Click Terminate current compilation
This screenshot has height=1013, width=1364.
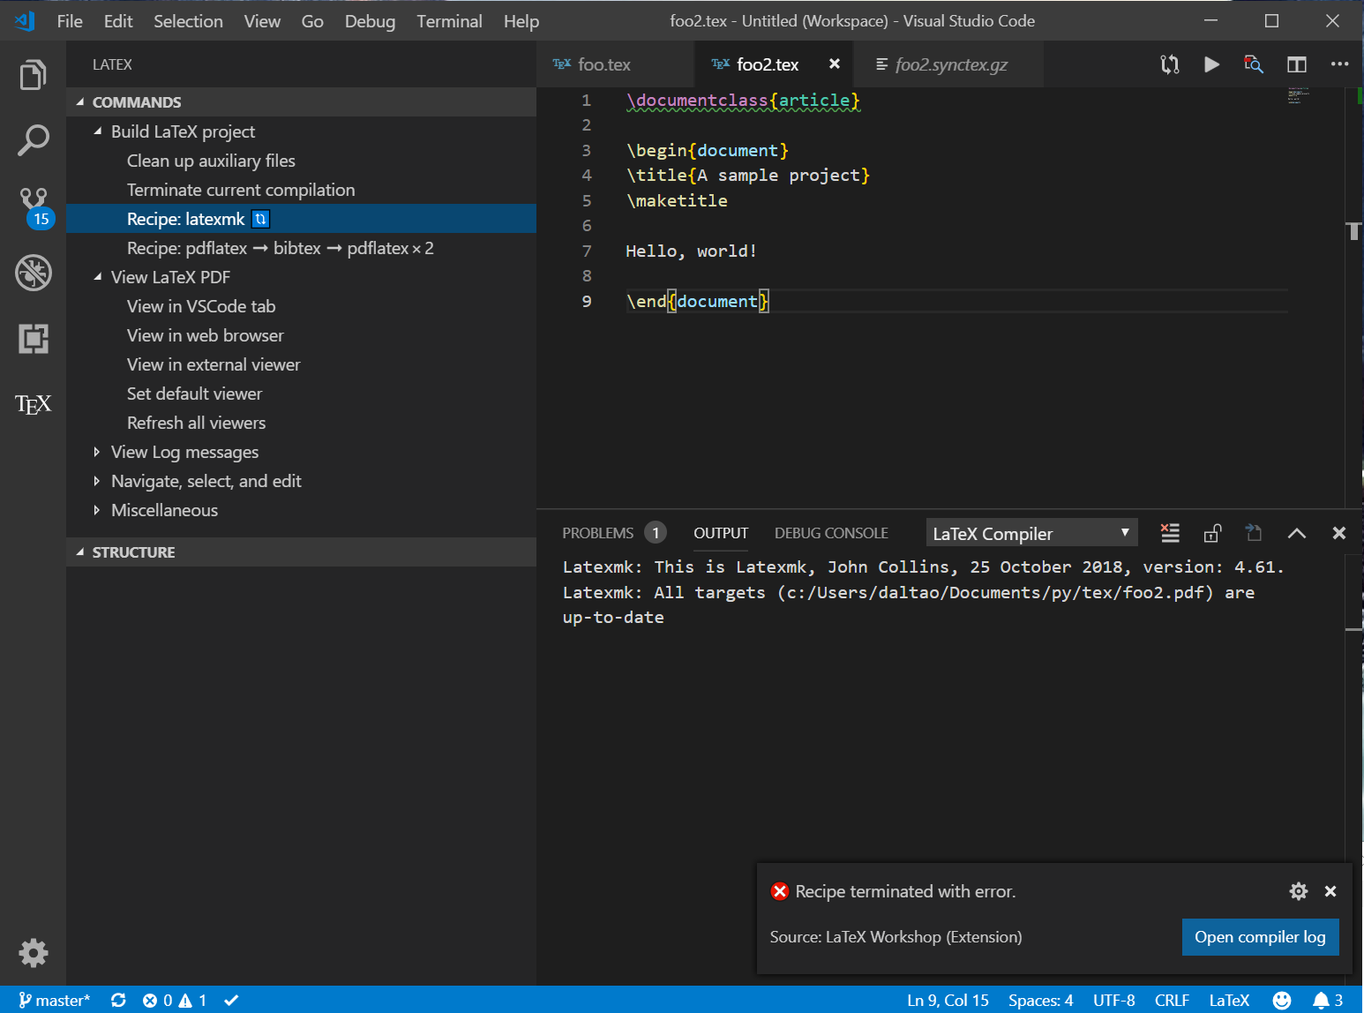[x=241, y=190]
